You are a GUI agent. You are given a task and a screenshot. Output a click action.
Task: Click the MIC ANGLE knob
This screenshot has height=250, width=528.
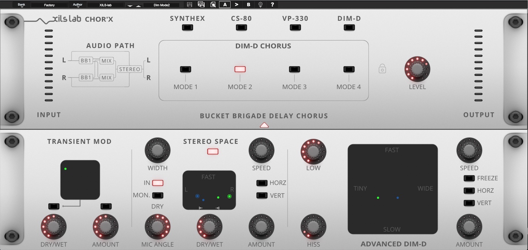[158, 227]
